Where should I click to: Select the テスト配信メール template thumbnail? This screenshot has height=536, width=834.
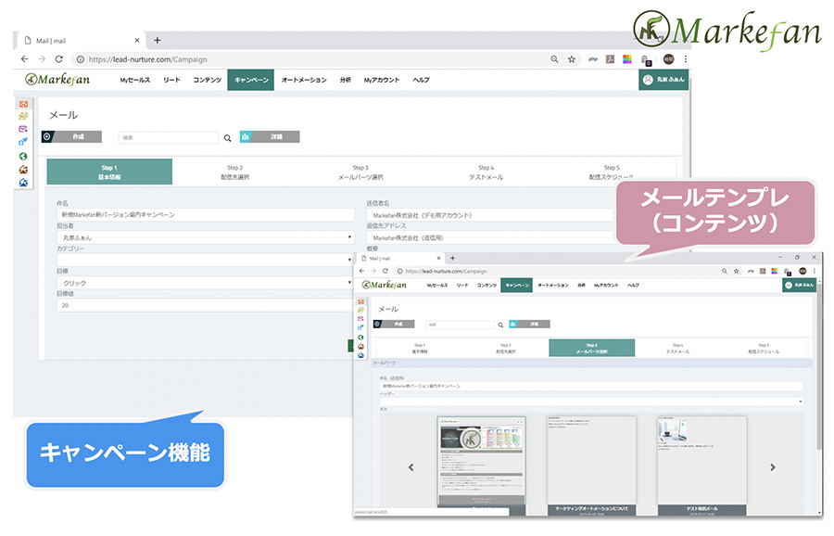click(702, 466)
